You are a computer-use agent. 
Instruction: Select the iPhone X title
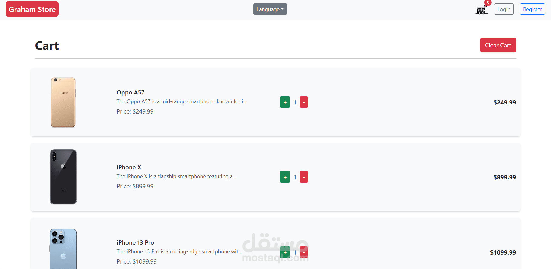point(129,167)
